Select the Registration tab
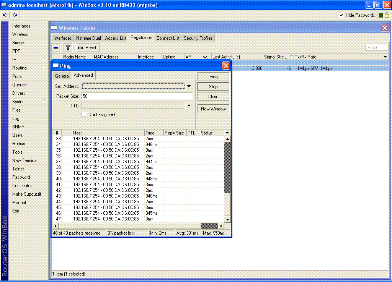Image resolution: width=392 pixels, height=282 pixels. (141, 37)
